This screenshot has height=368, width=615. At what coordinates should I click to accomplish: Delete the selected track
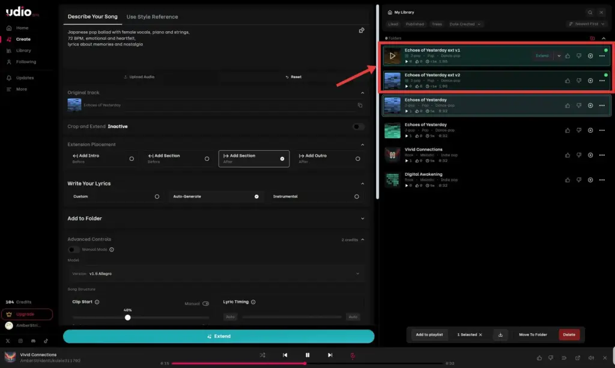(569, 335)
